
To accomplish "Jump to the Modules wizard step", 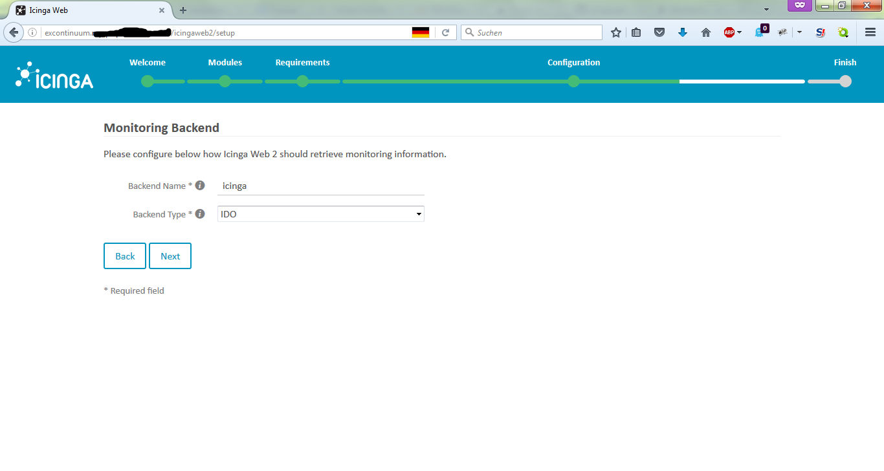I will [x=225, y=63].
